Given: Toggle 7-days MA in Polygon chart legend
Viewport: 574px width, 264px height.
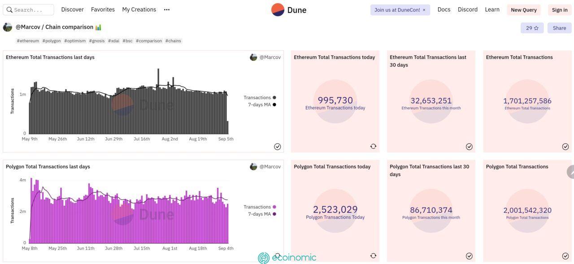Looking at the screenshot, I should tap(262, 214).
